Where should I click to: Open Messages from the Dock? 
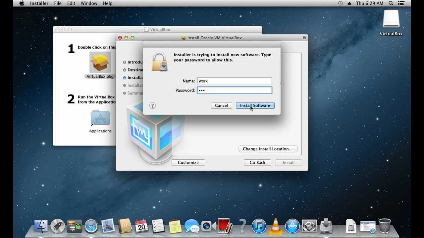coord(192,226)
